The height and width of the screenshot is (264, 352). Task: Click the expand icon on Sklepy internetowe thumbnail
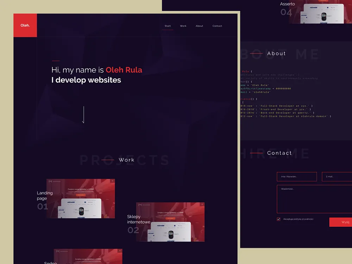click(x=202, y=204)
